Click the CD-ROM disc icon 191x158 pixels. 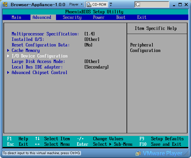(x=89, y=5)
